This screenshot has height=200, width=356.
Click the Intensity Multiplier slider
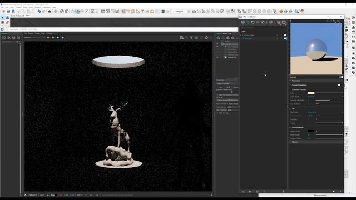coord(329,100)
